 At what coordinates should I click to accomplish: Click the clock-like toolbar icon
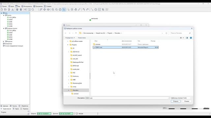coord(96,10)
